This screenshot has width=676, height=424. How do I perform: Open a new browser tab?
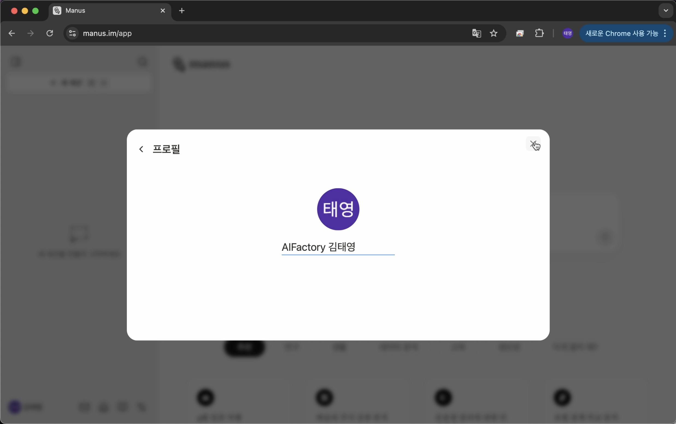[x=182, y=11]
